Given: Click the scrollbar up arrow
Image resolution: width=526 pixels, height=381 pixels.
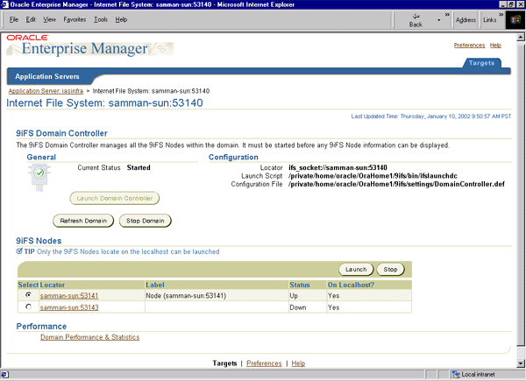Looking at the screenshot, I should coord(520,37).
